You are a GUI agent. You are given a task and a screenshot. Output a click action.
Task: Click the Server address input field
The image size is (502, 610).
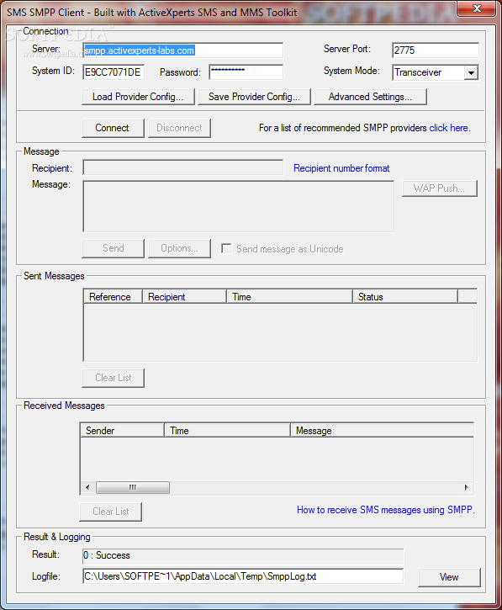(182, 50)
